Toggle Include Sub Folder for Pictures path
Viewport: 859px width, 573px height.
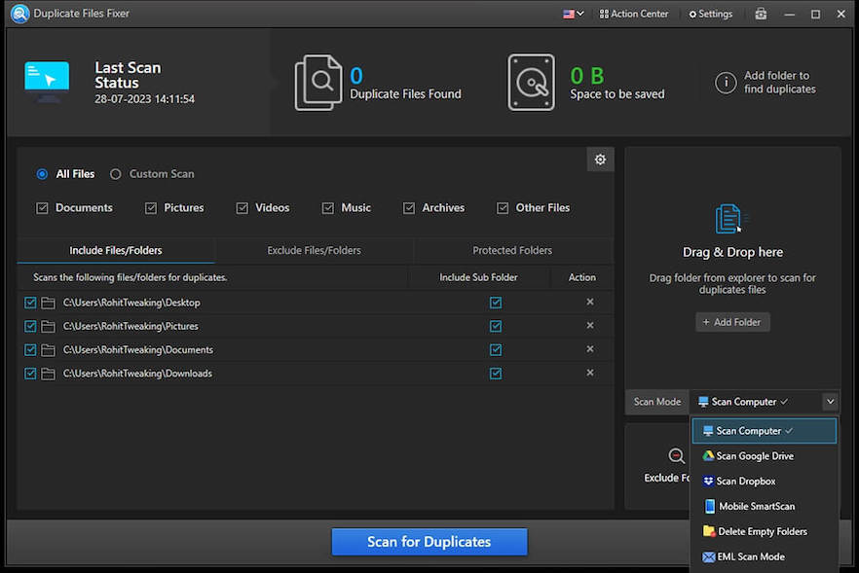click(x=496, y=326)
